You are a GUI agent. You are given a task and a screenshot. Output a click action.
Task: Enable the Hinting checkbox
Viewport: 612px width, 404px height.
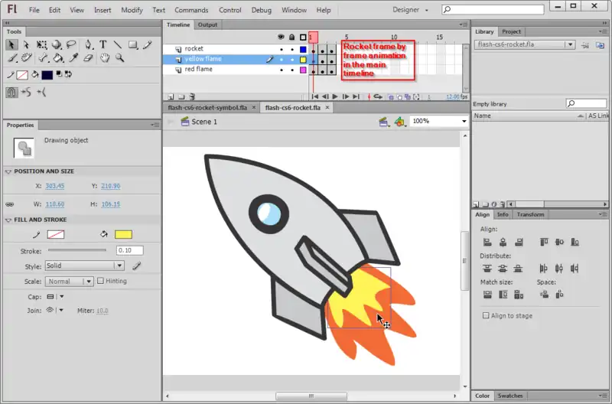[100, 281]
